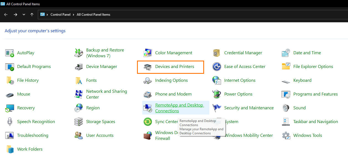Click the Device Manager icon
Viewport: 348px width, 163px height.
pyautogui.click(x=79, y=67)
